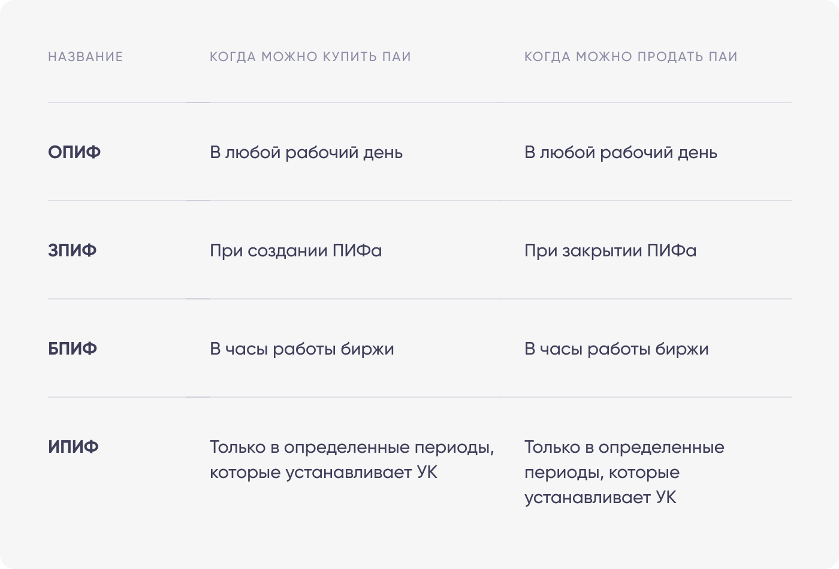This screenshot has height=569, width=839.
Task: Click the divider between БПИФ and ИПИФ rows
Action: point(419,397)
